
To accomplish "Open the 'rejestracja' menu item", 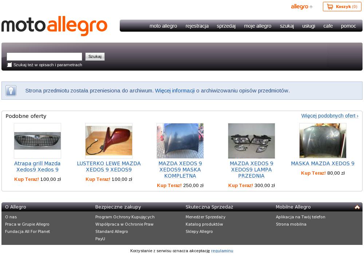I will [x=197, y=26].
